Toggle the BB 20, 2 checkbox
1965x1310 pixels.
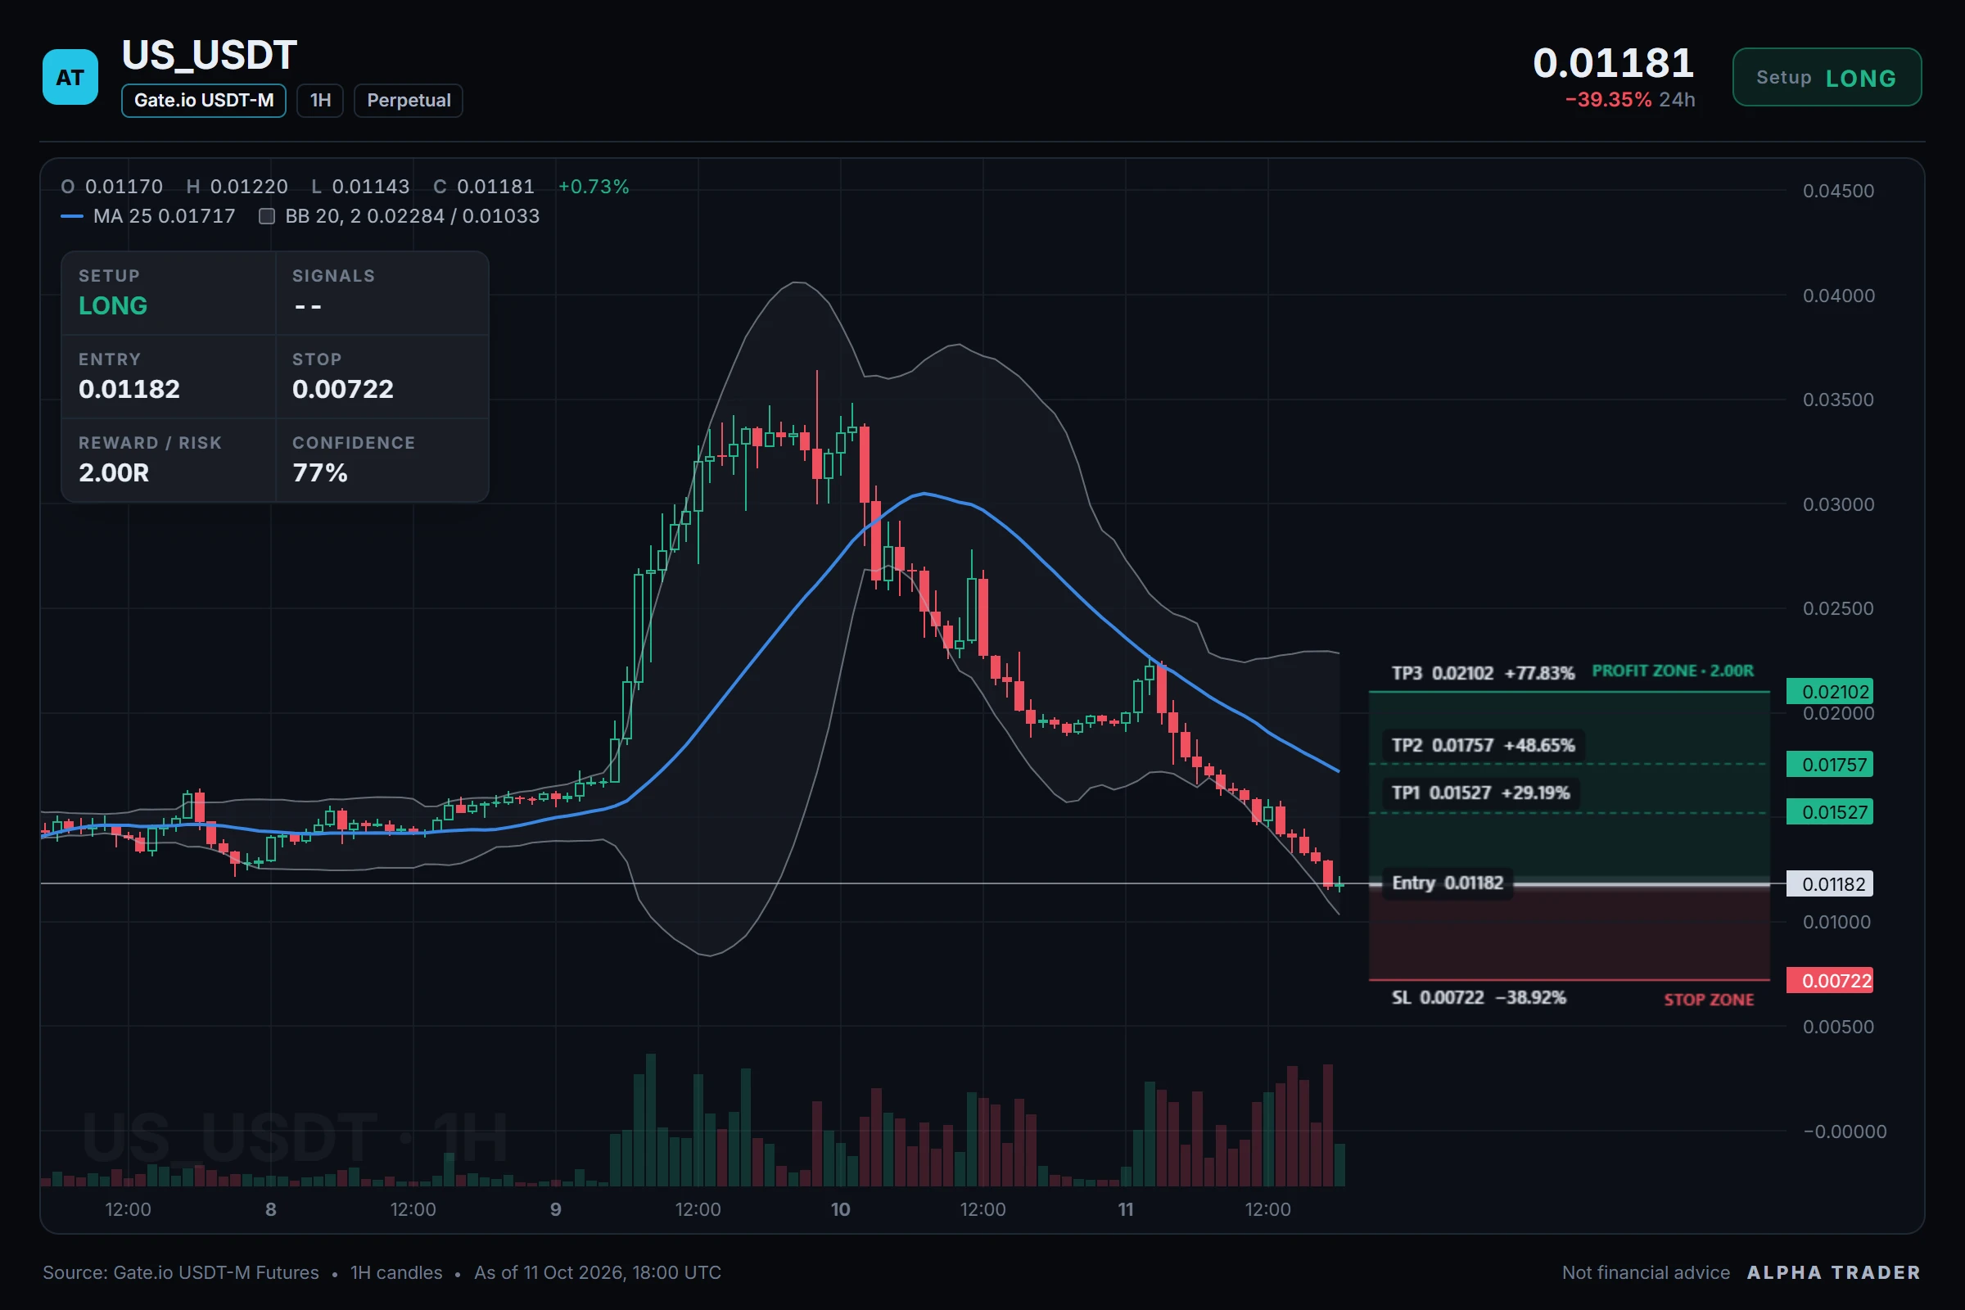point(267,216)
